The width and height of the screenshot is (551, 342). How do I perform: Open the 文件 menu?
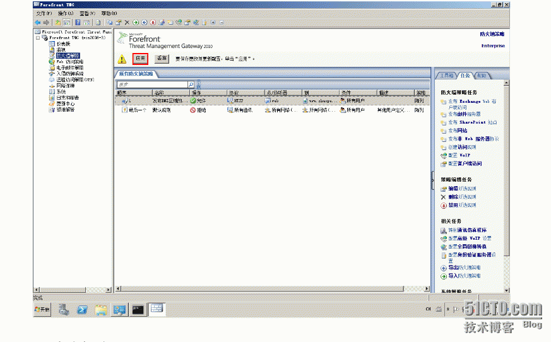[x=44, y=13]
